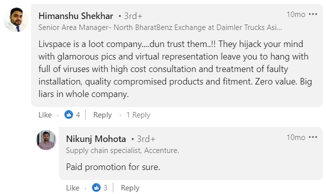This screenshot has height=194, width=326.
Task: Click the 4 reactions count
Action: [78, 115]
